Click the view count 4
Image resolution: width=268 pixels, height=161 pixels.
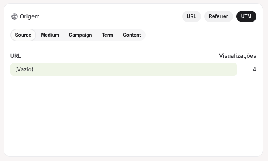pos(254,69)
